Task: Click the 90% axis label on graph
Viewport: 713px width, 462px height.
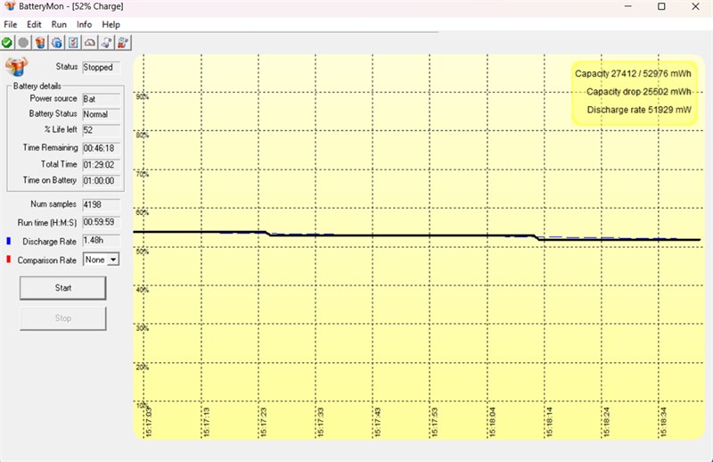Action: tap(142, 96)
